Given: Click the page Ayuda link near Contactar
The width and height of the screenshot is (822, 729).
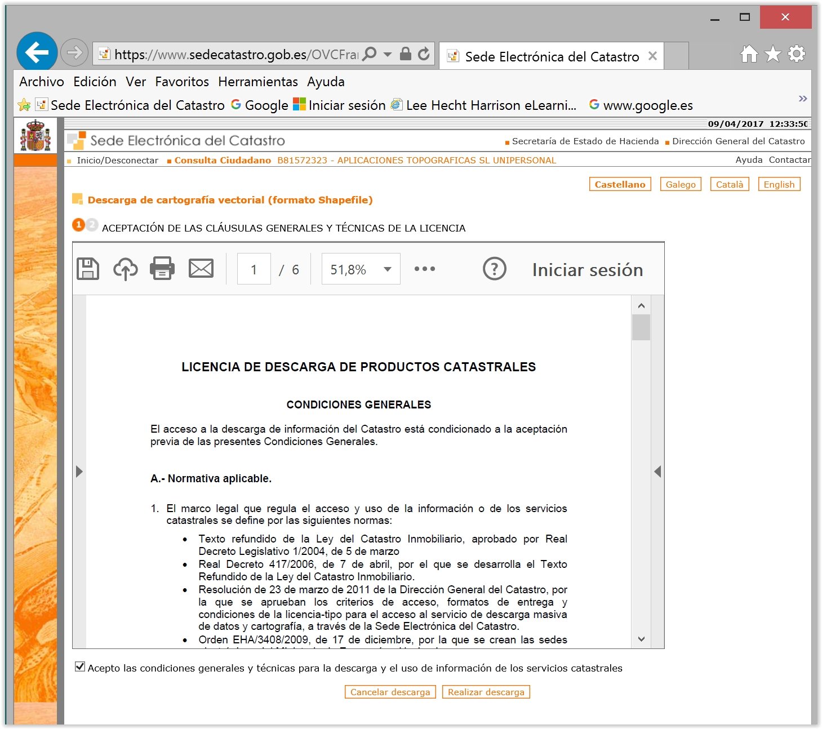Looking at the screenshot, I should coord(749,160).
